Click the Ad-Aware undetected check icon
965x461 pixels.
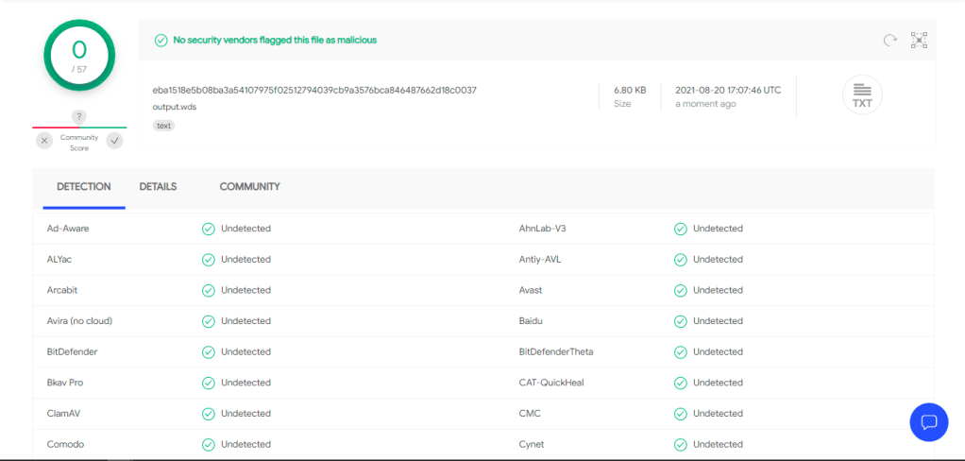click(208, 229)
